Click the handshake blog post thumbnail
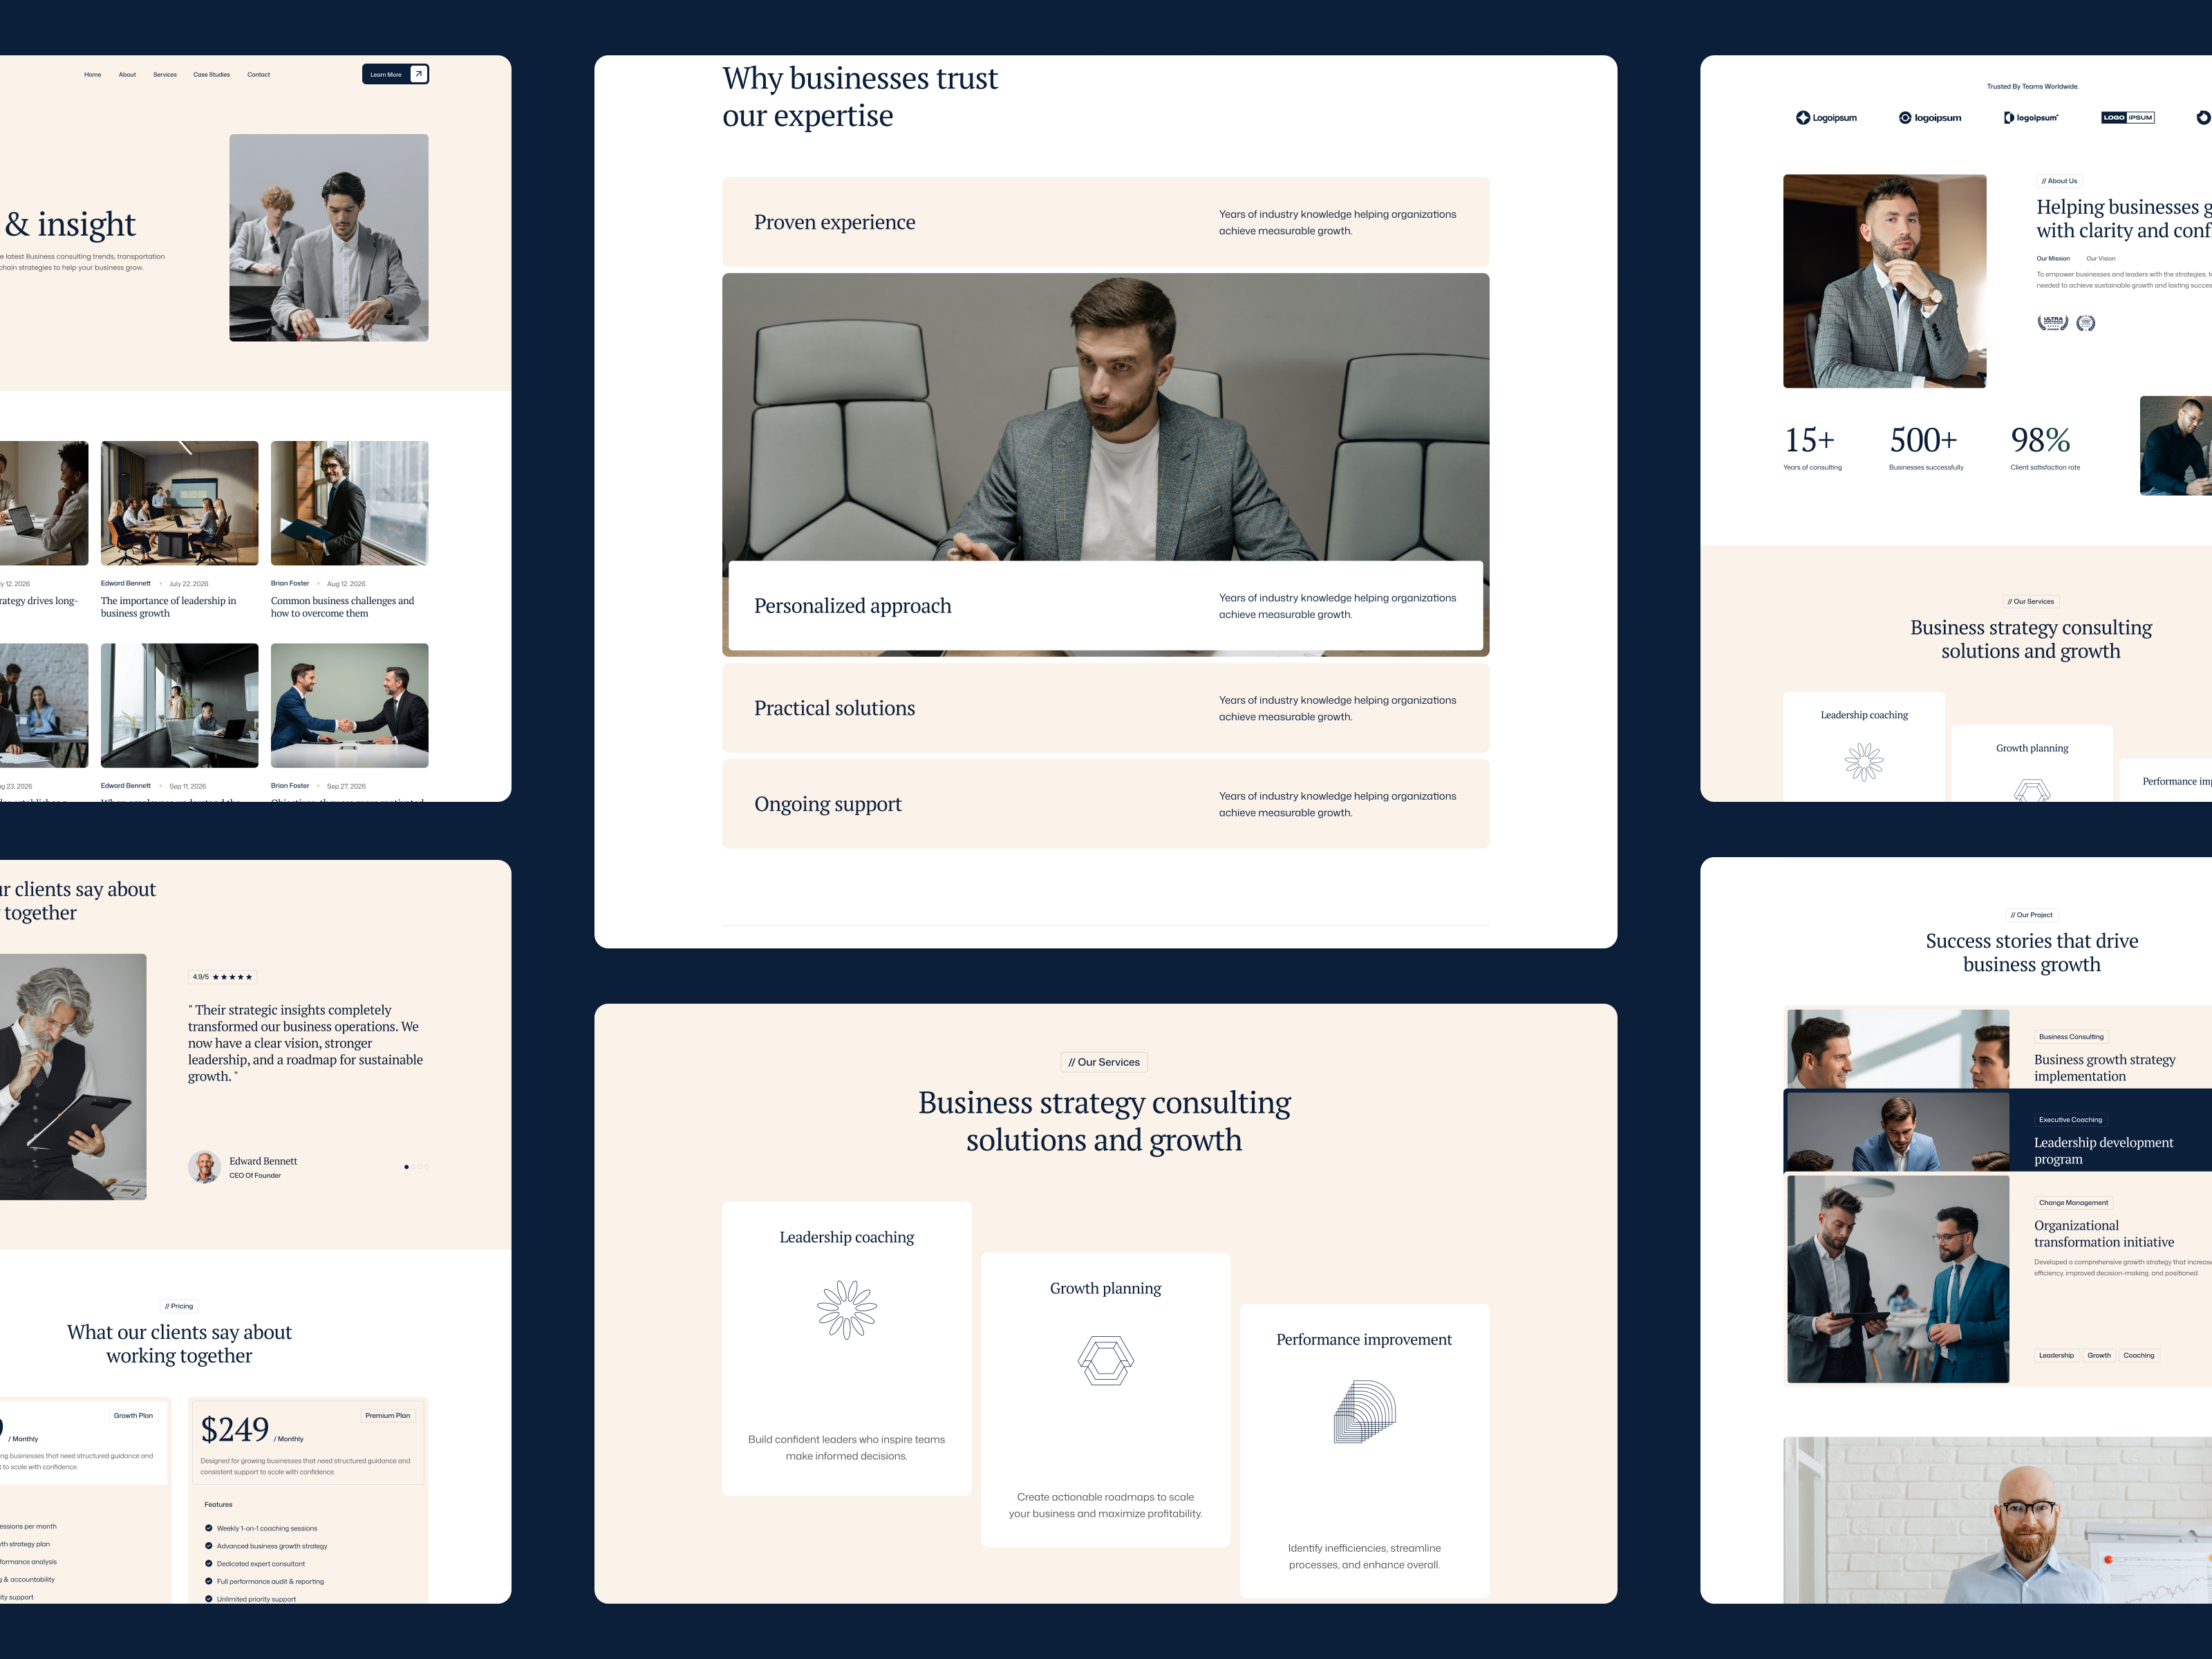Screen dimensions: 2212x1659 point(350,706)
